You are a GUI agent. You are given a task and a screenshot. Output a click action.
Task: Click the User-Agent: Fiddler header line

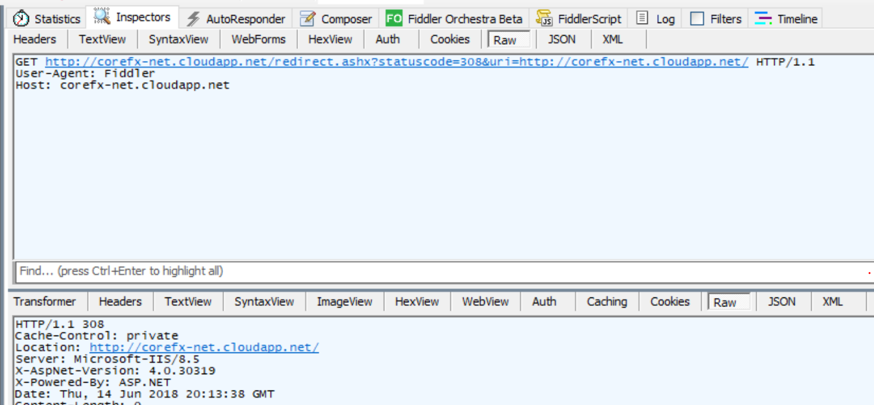(85, 73)
